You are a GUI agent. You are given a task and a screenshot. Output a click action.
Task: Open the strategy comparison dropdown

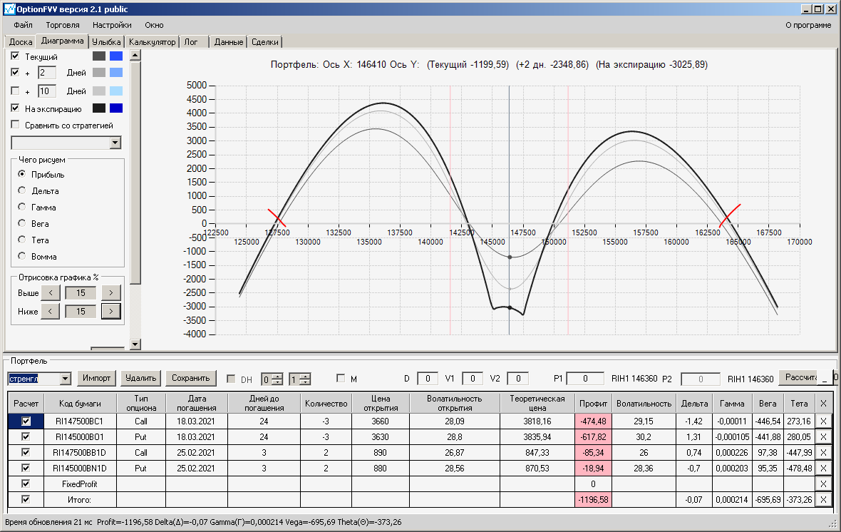coord(115,143)
